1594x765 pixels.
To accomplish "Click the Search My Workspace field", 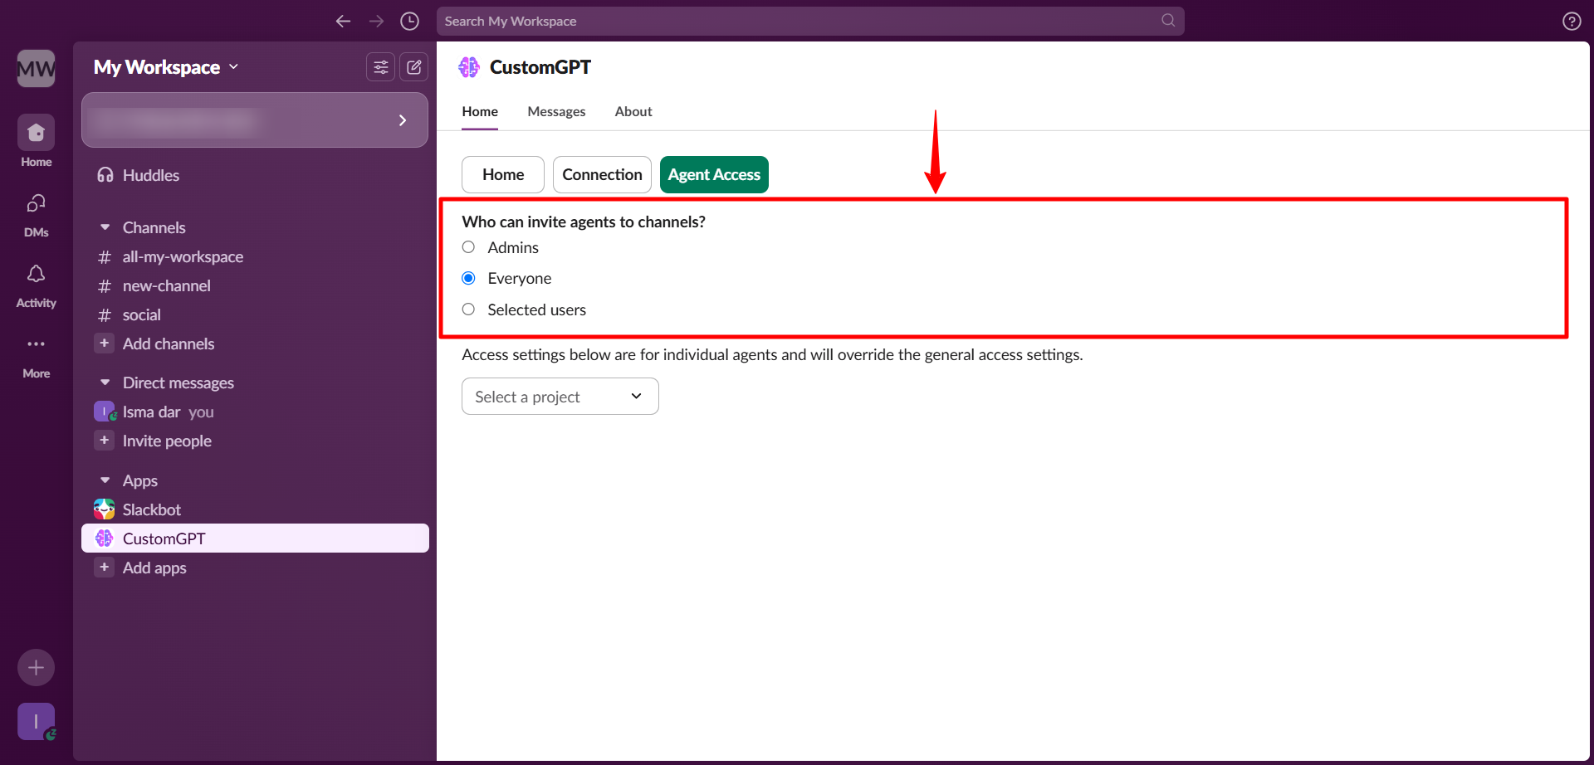I will click(810, 21).
